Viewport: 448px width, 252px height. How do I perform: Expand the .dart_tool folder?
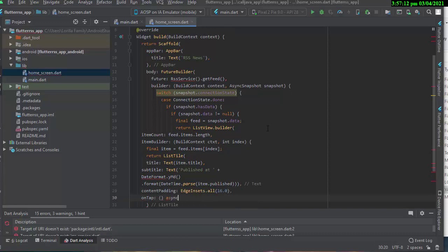pyautogui.click(x=11, y=38)
